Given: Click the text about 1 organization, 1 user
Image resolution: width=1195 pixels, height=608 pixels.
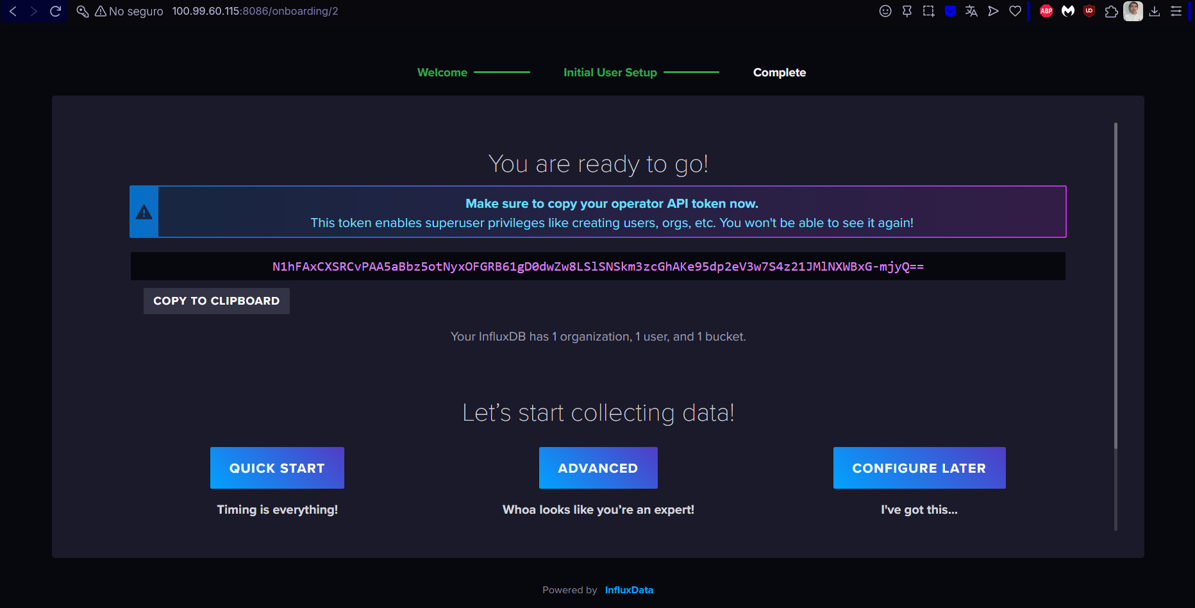Looking at the screenshot, I should [x=598, y=337].
